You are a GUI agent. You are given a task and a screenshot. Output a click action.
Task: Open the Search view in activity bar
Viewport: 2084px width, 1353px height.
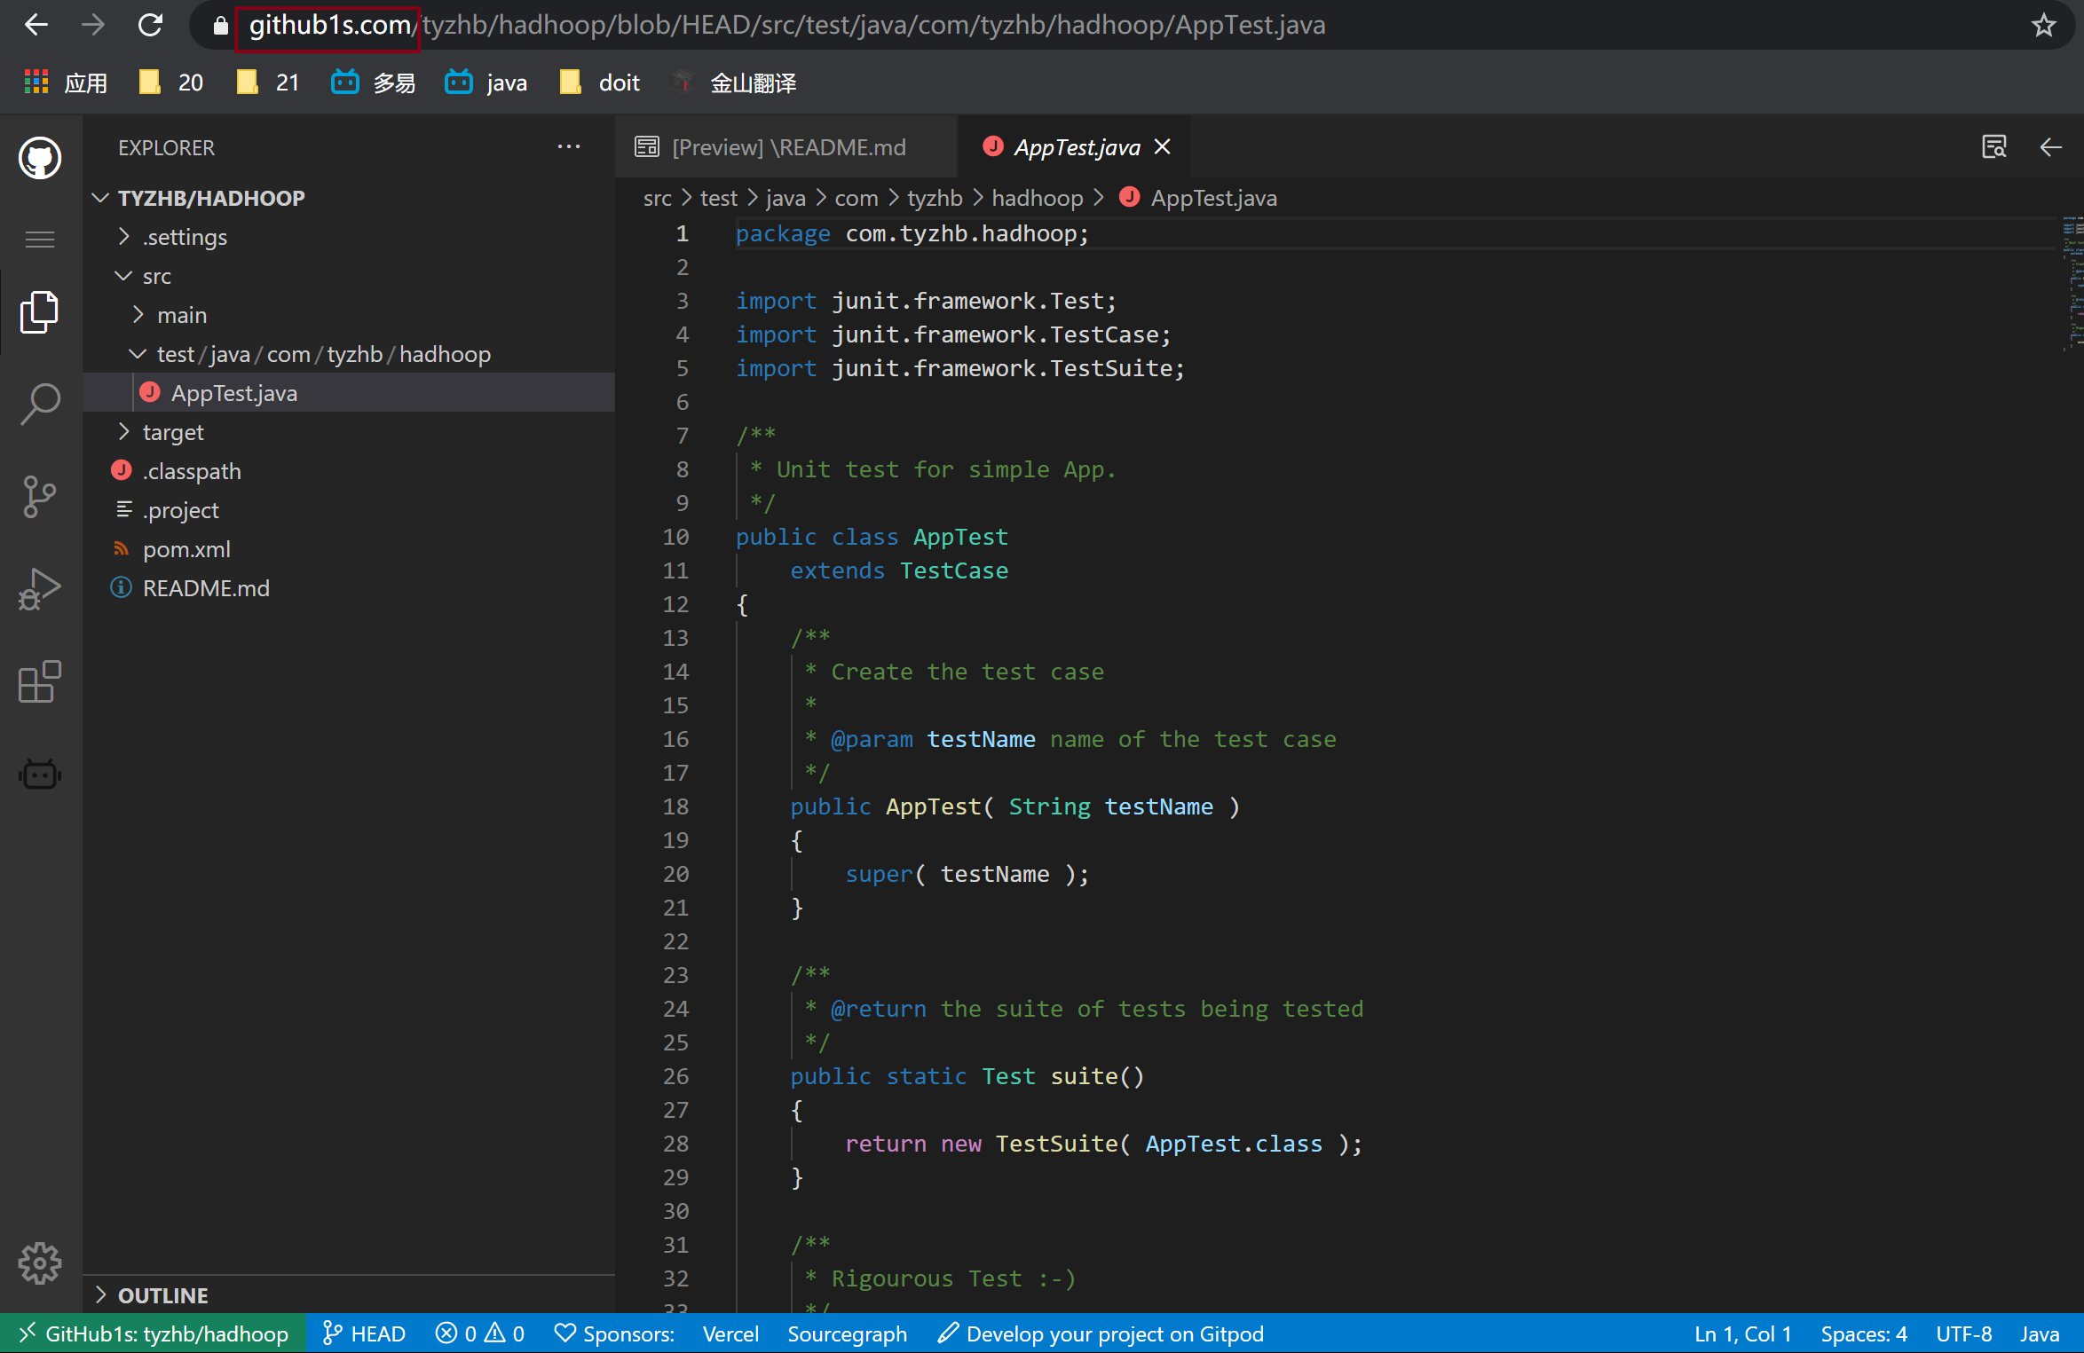pyautogui.click(x=40, y=405)
